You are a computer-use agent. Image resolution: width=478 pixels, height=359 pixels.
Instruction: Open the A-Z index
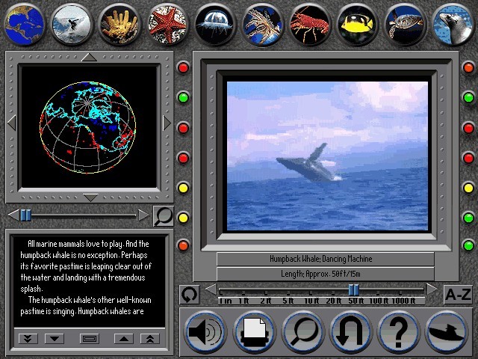458,295
